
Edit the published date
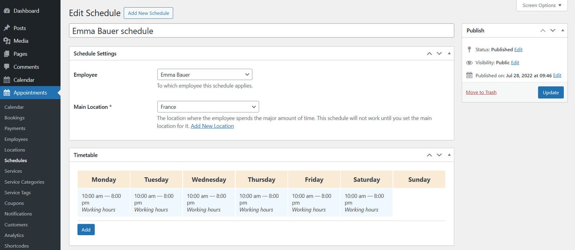point(557,76)
